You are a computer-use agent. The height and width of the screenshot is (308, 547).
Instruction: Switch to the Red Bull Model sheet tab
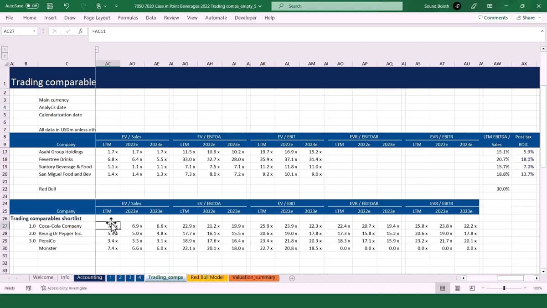(x=207, y=277)
